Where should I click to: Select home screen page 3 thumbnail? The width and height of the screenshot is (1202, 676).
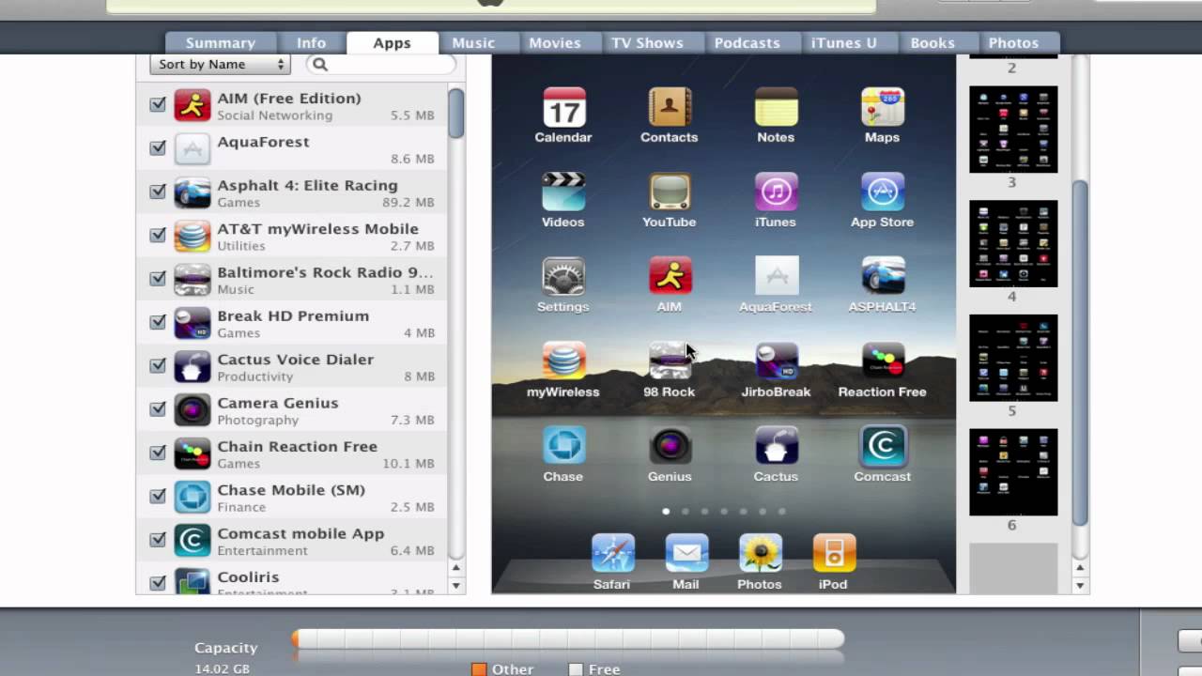(x=1013, y=130)
